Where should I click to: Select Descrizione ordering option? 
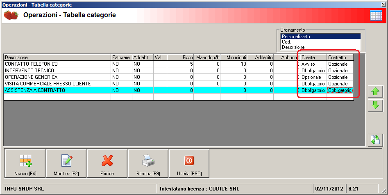click(320, 47)
